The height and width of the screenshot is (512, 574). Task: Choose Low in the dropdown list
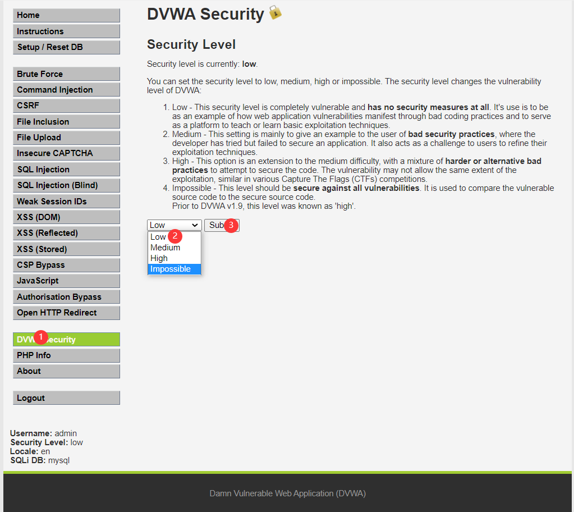[x=175, y=237]
